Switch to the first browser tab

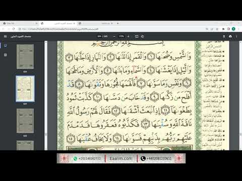20,23
